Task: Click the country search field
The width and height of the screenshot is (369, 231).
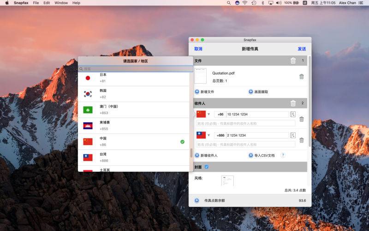Action: (136, 69)
